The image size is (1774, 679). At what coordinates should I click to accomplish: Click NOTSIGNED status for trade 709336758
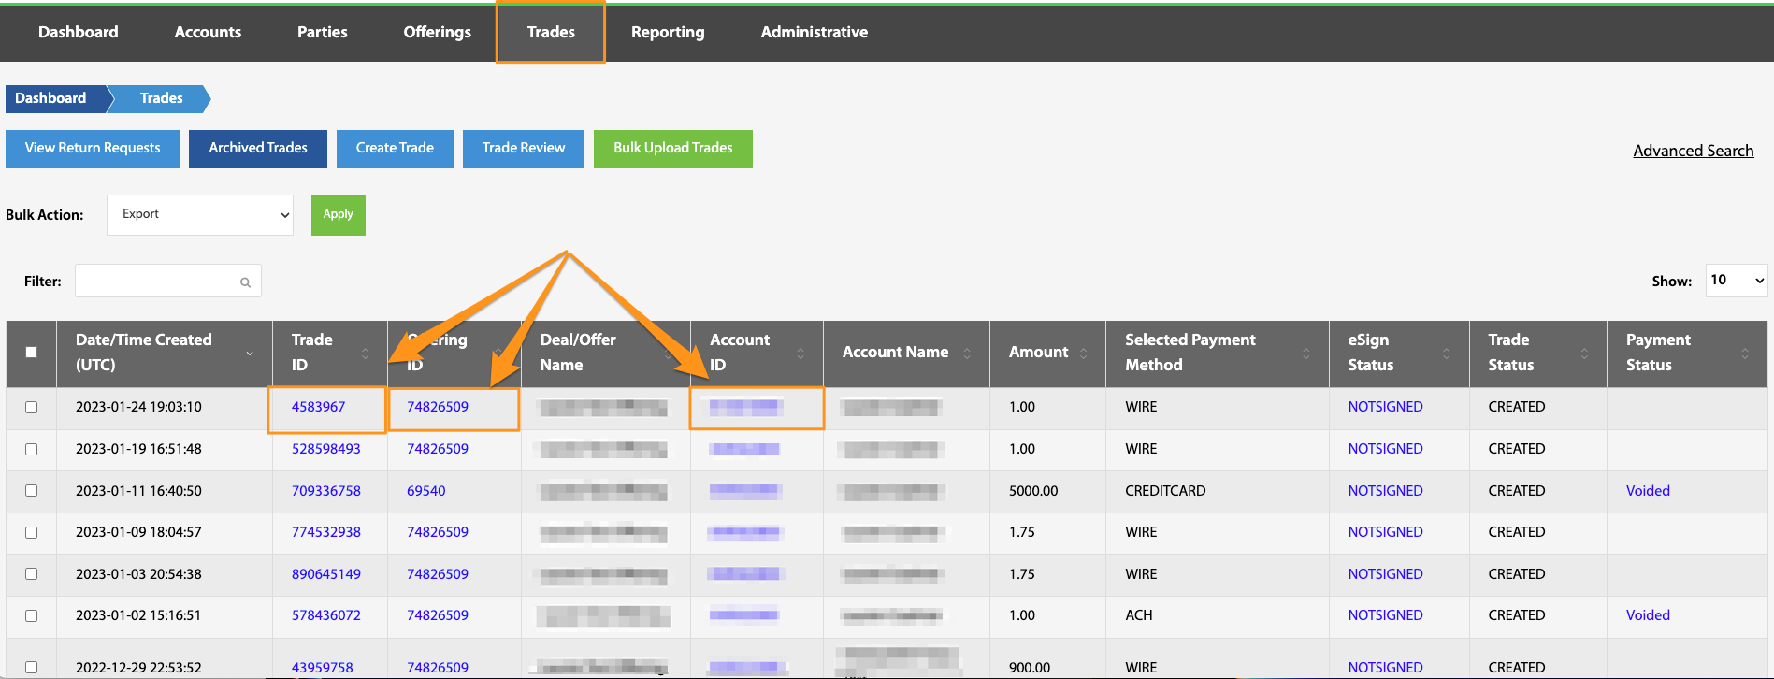point(1385,491)
